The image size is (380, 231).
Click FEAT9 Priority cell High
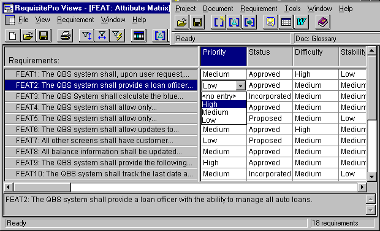point(224,163)
